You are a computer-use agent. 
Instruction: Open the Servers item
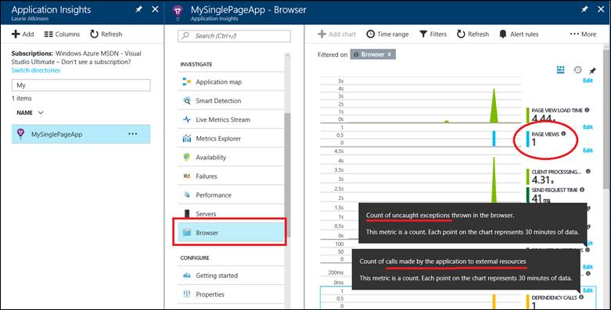point(231,213)
